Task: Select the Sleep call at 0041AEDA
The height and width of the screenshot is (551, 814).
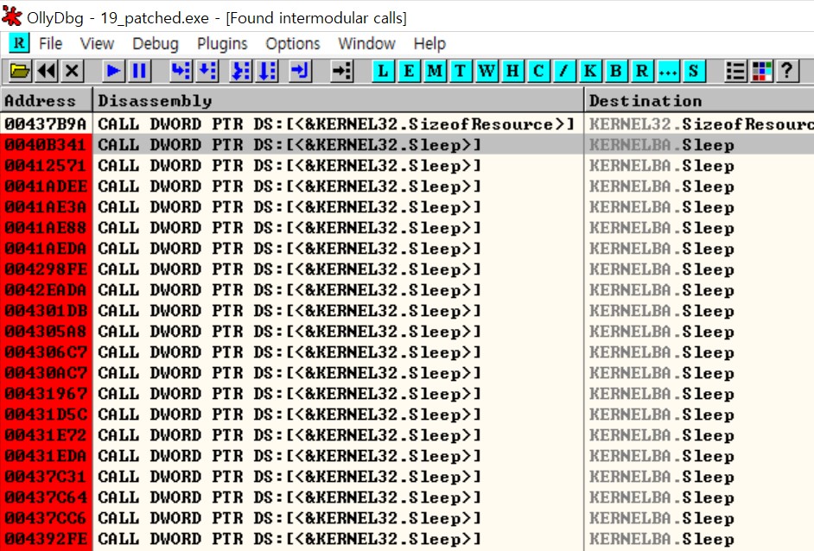Action: point(407,249)
